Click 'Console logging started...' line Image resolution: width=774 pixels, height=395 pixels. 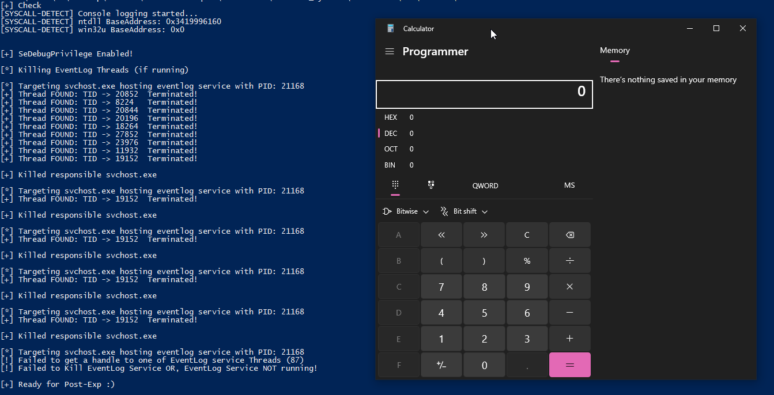pyautogui.click(x=99, y=13)
